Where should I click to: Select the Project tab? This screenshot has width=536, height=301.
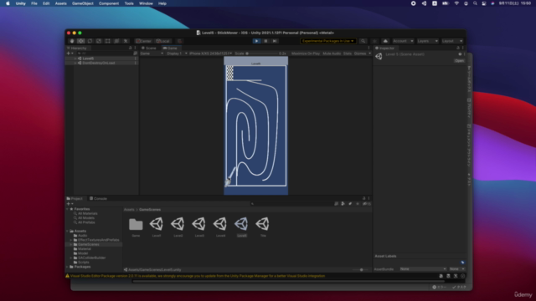point(75,198)
